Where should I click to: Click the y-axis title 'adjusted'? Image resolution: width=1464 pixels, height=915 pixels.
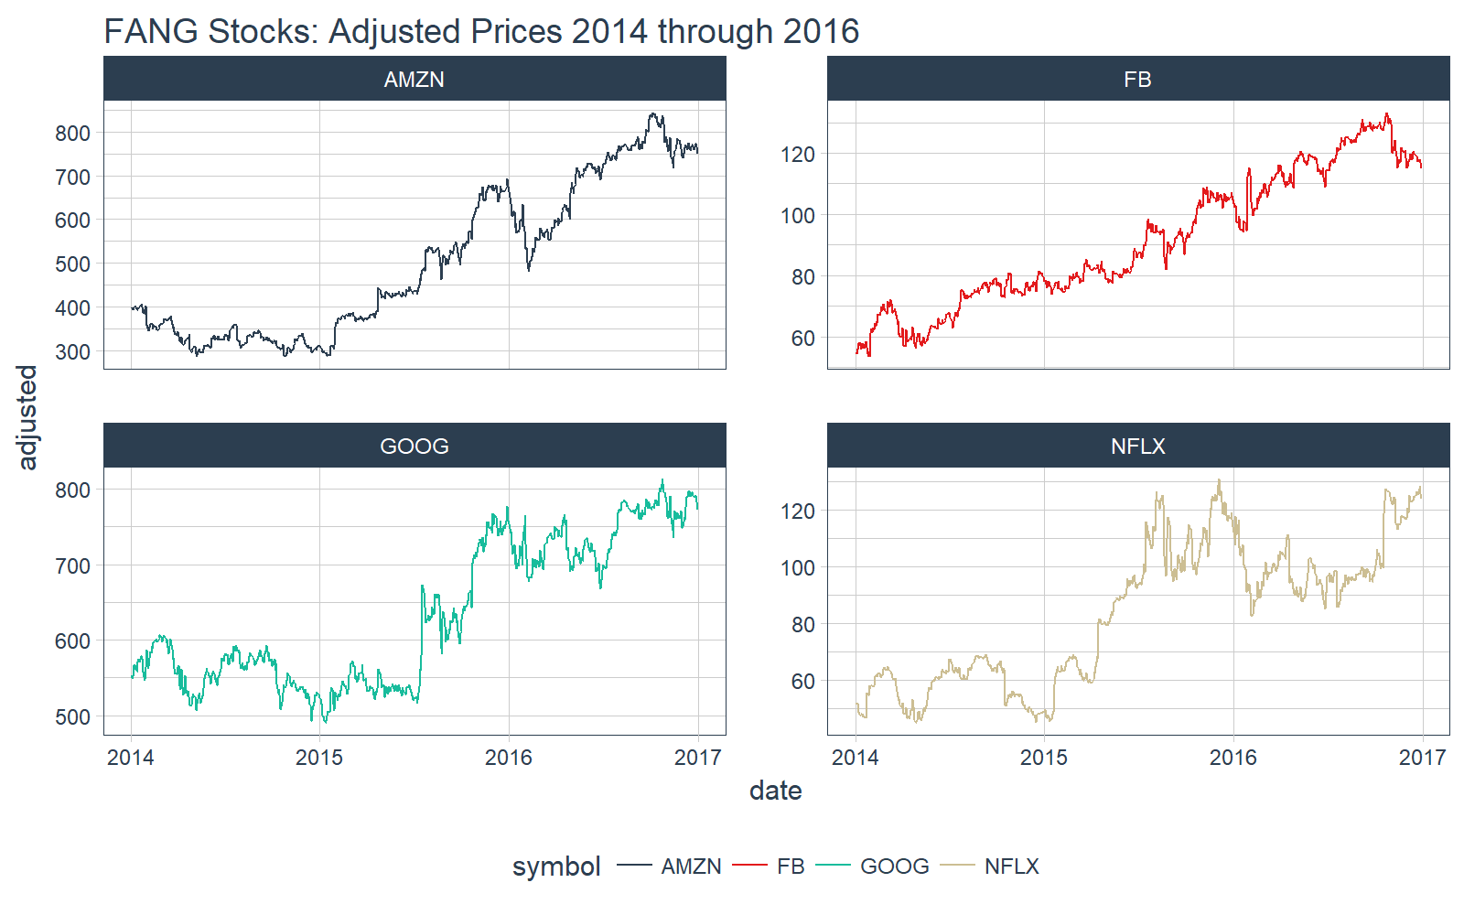click(x=28, y=417)
